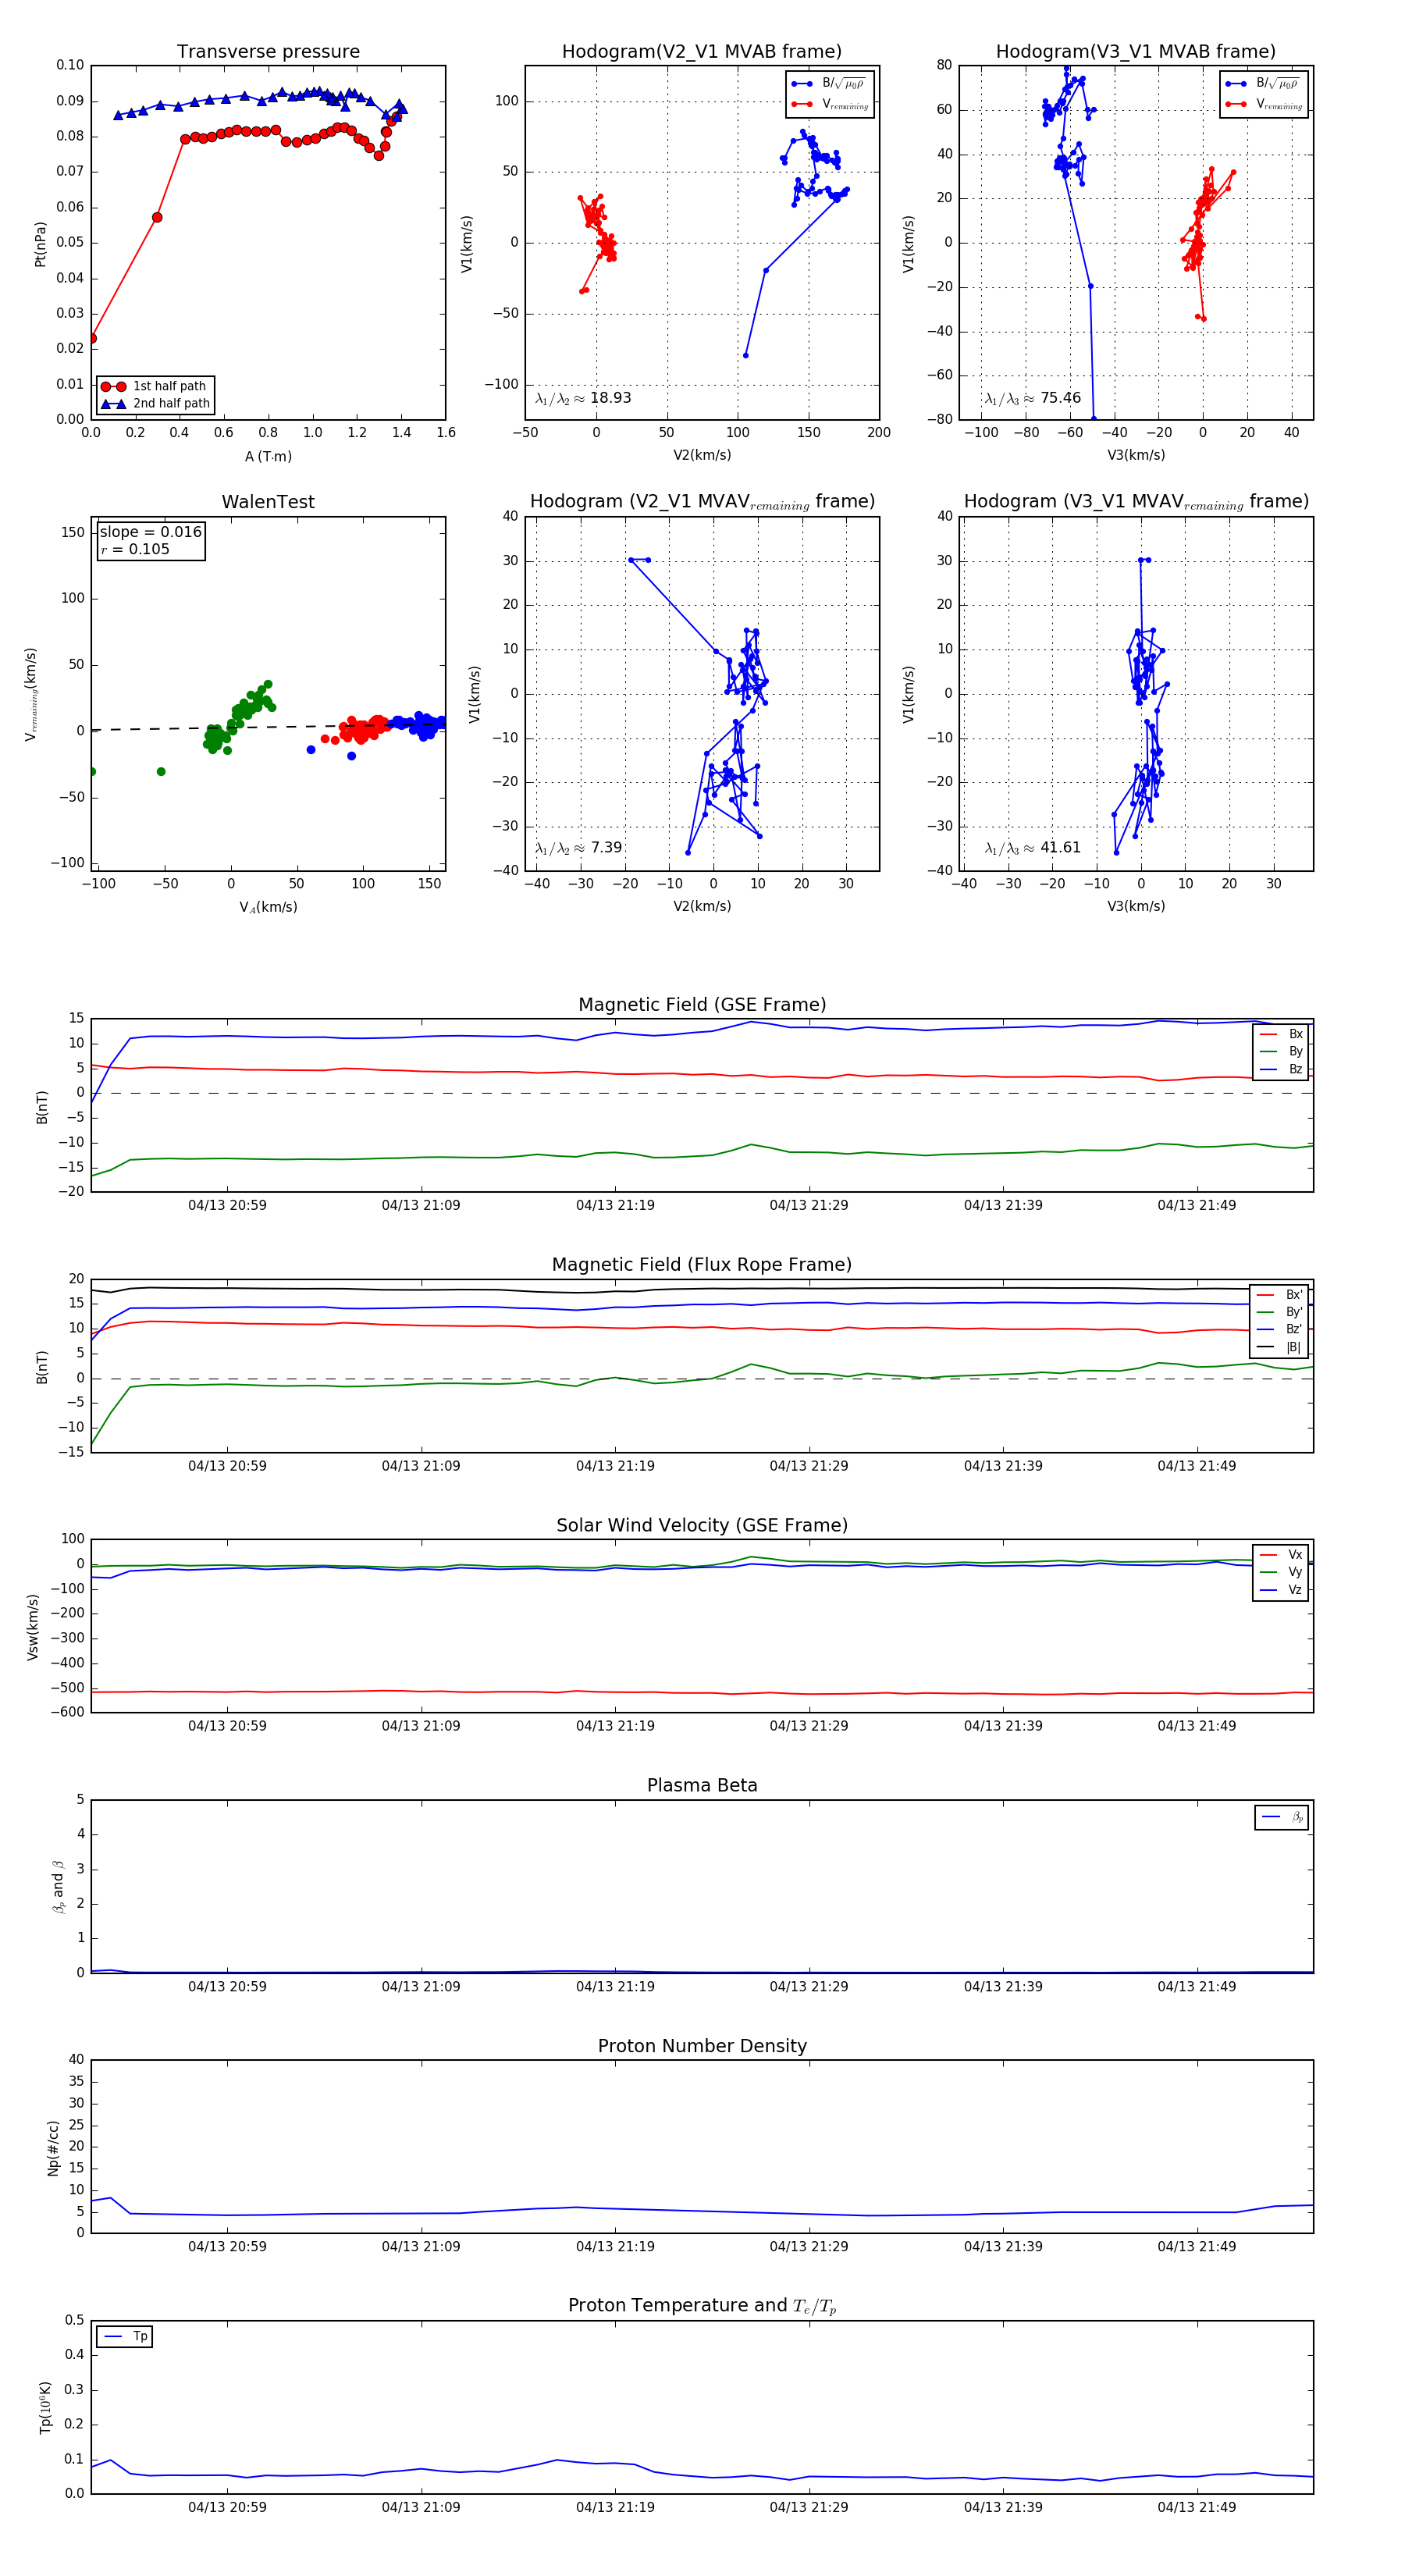The image size is (1405, 2576).
Task: Select Bx' in the Flux Rope legend
Action: pos(1280,1294)
